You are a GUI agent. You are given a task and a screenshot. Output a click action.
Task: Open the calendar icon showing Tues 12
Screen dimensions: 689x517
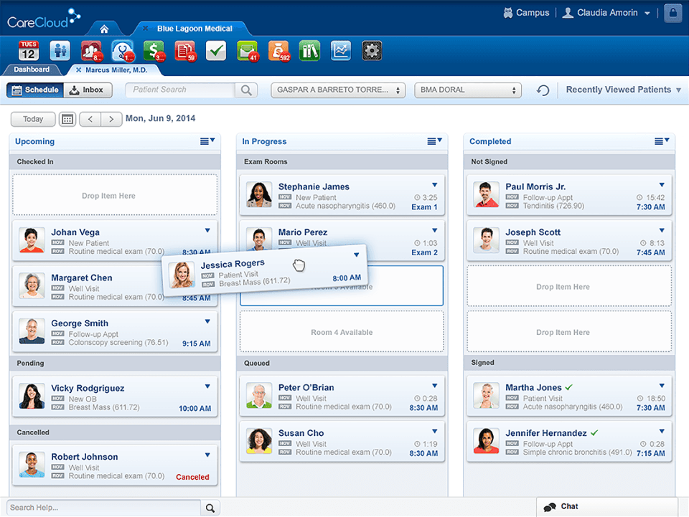click(x=28, y=51)
